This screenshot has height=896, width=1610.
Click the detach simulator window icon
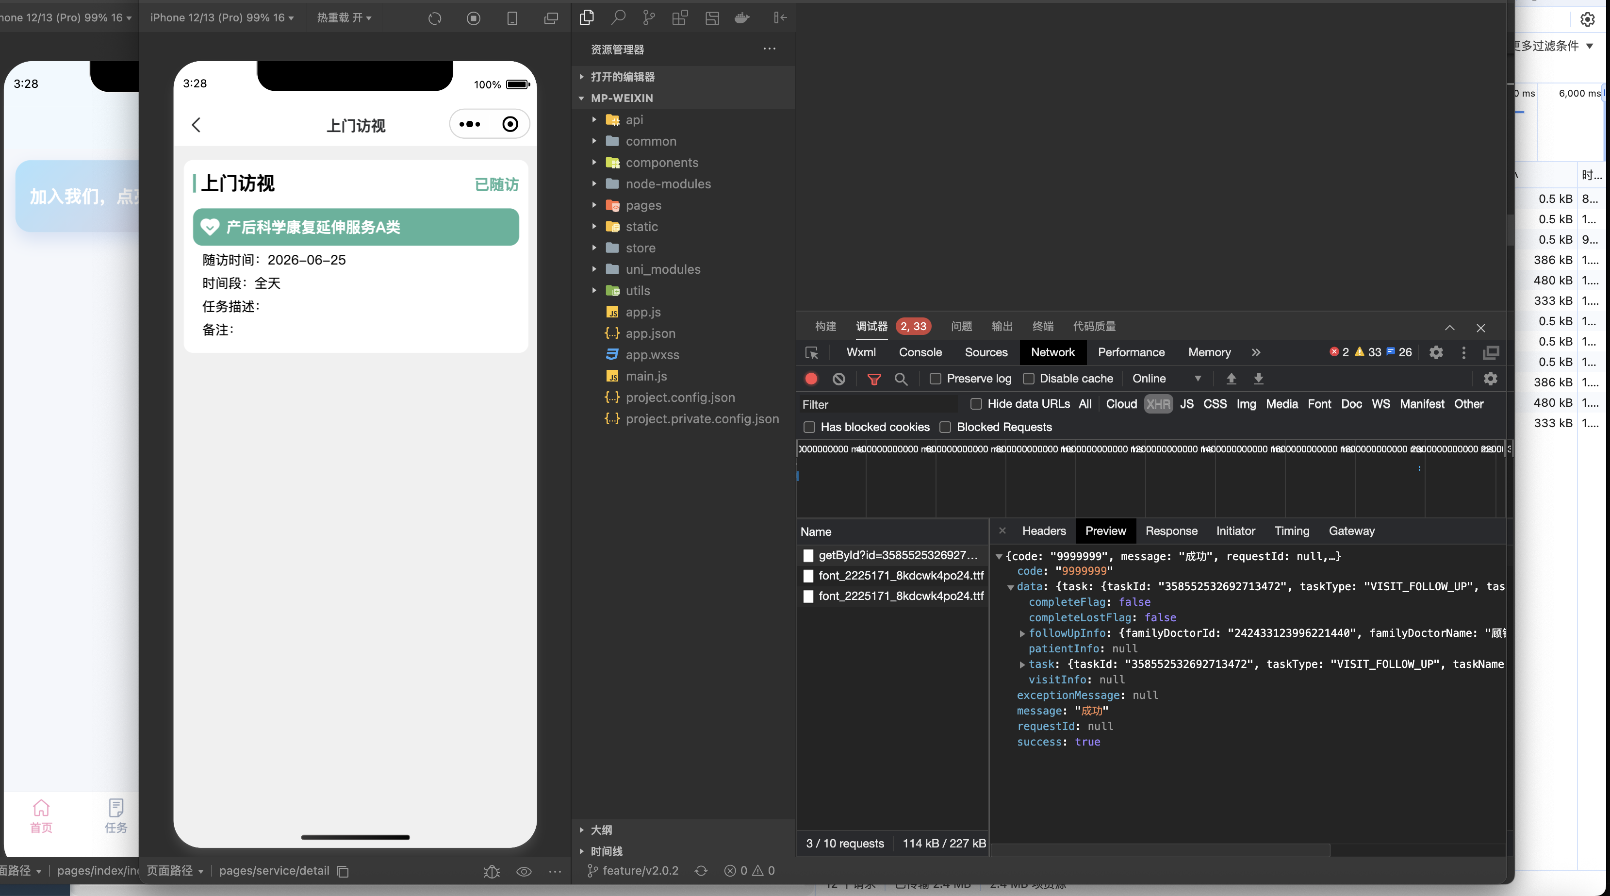click(551, 18)
